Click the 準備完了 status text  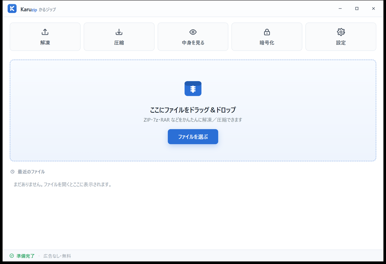coord(26,256)
